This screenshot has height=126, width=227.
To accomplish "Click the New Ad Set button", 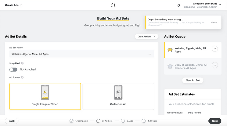I will [193, 80].
